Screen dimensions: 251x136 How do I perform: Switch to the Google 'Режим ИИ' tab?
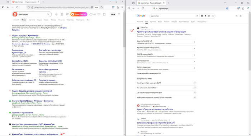click(x=140, y=22)
